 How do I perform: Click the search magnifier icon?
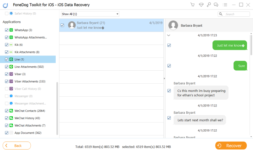coord(221,14)
